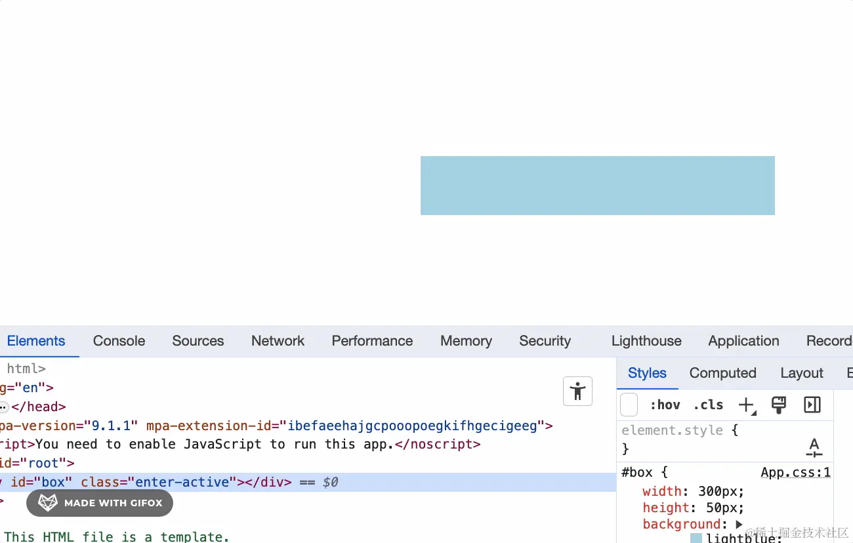The width and height of the screenshot is (853, 543).
Task: Click the #box selector text
Action: (x=636, y=472)
